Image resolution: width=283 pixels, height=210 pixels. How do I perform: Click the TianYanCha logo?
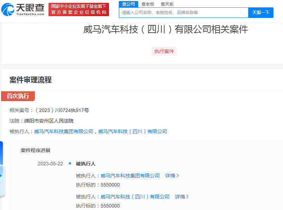coord(23,9)
